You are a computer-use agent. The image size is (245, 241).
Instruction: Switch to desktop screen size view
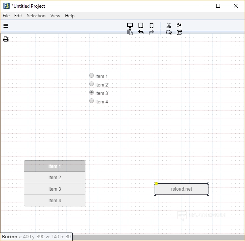(130, 25)
